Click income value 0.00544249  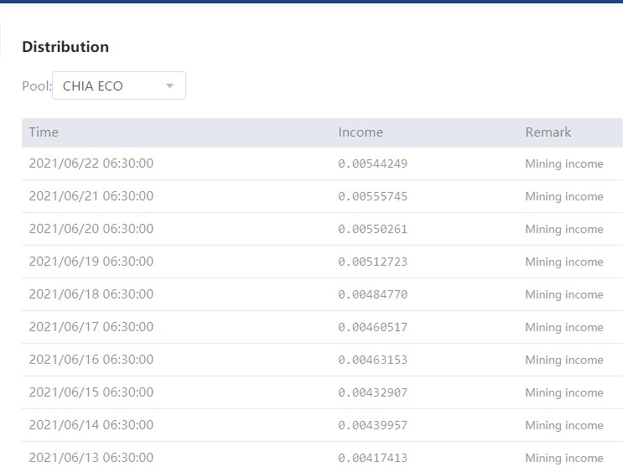click(x=372, y=163)
